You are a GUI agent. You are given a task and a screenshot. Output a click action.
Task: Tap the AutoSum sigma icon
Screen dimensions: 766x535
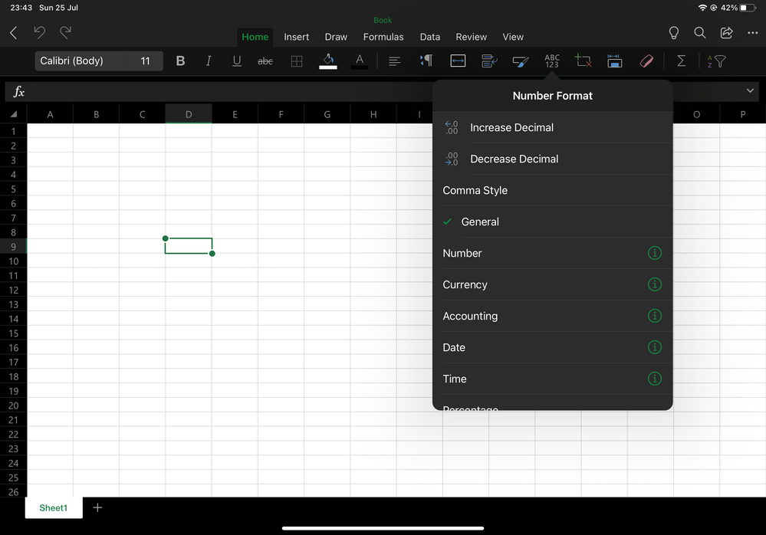click(x=681, y=61)
